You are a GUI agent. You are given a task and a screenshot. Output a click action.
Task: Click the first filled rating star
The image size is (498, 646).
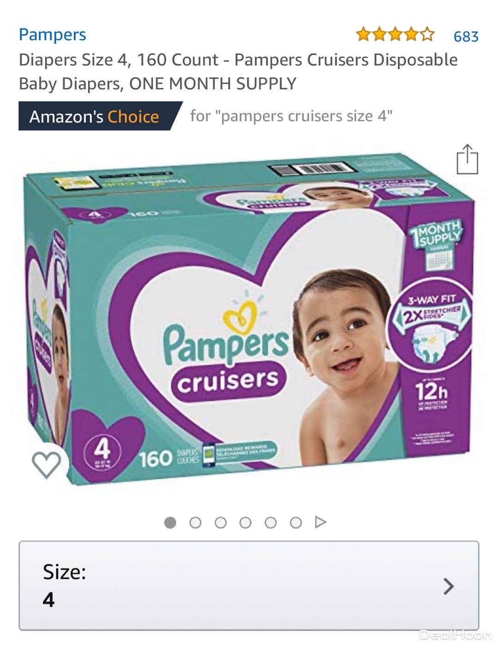tap(363, 35)
